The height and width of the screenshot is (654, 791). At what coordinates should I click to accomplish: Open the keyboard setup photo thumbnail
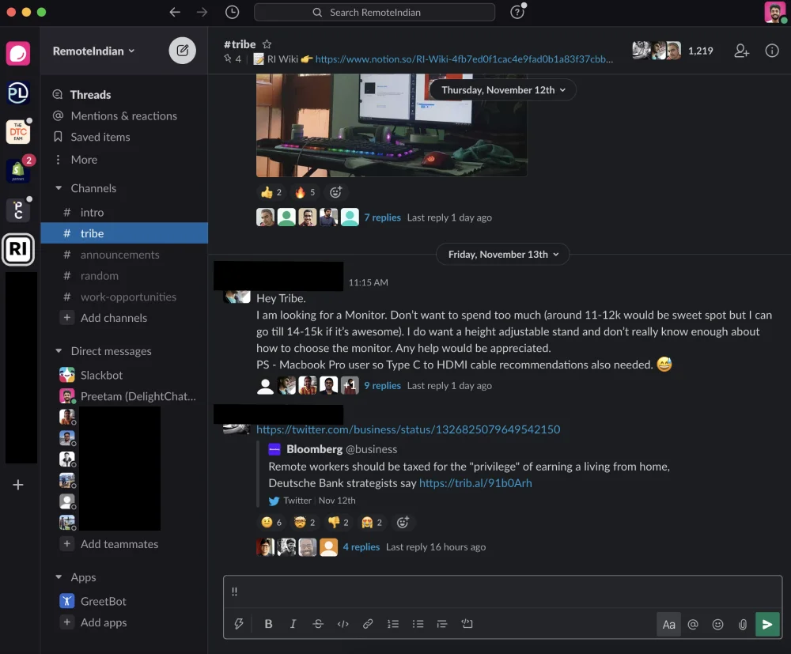tap(392, 125)
